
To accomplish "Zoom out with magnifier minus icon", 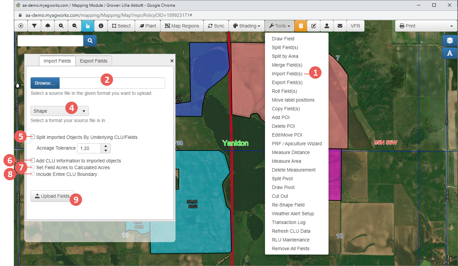I will tap(74, 26).
